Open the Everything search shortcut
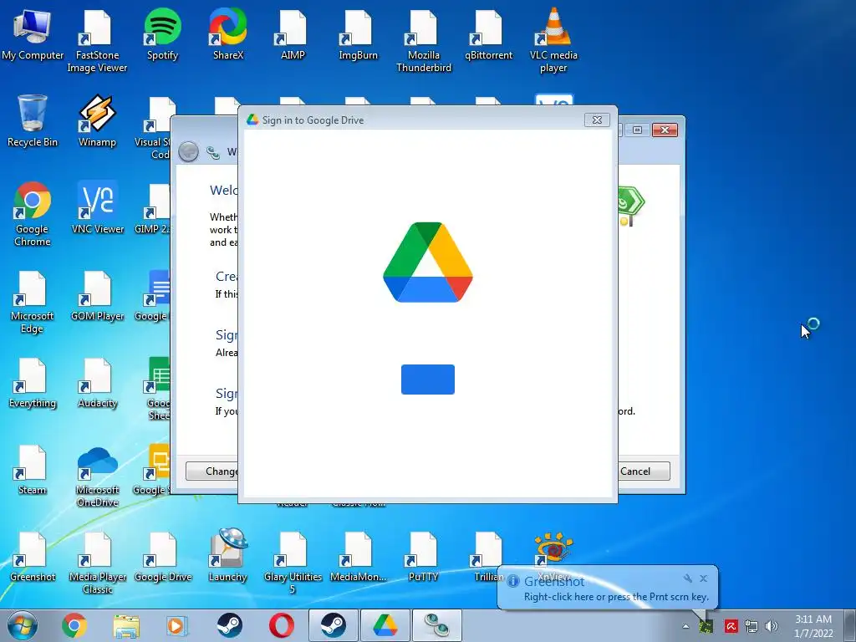 tap(33, 382)
